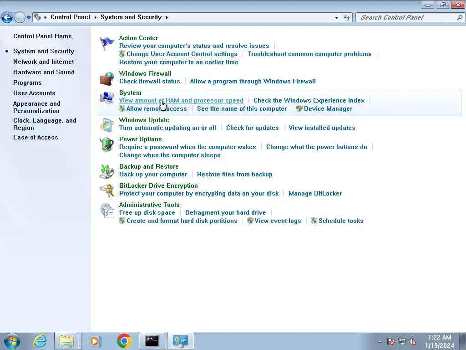Expand the arrow after Control Panel breadcrumb
This screenshot has height=350, width=466.
(x=96, y=17)
